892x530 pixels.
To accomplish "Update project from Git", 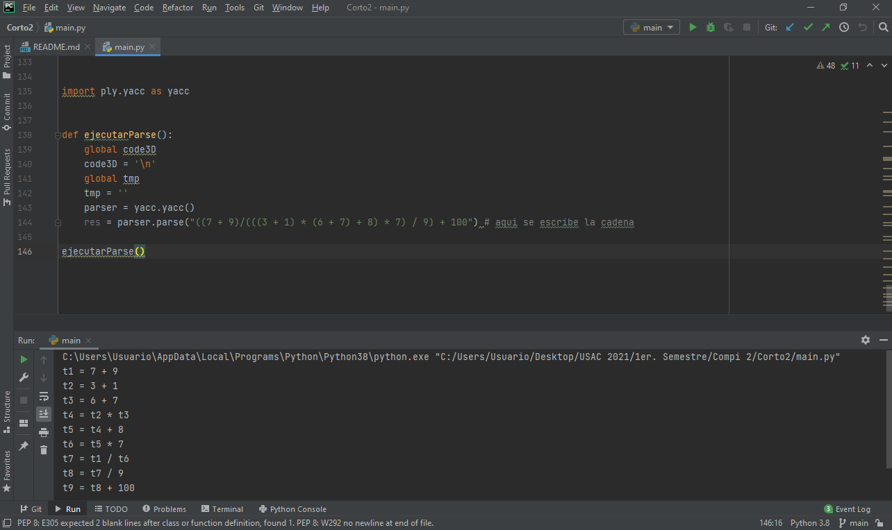I will point(790,27).
